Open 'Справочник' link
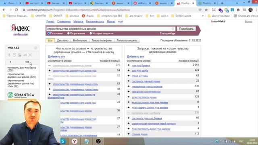Screen dimensions: 258x145 pos(64,21)
